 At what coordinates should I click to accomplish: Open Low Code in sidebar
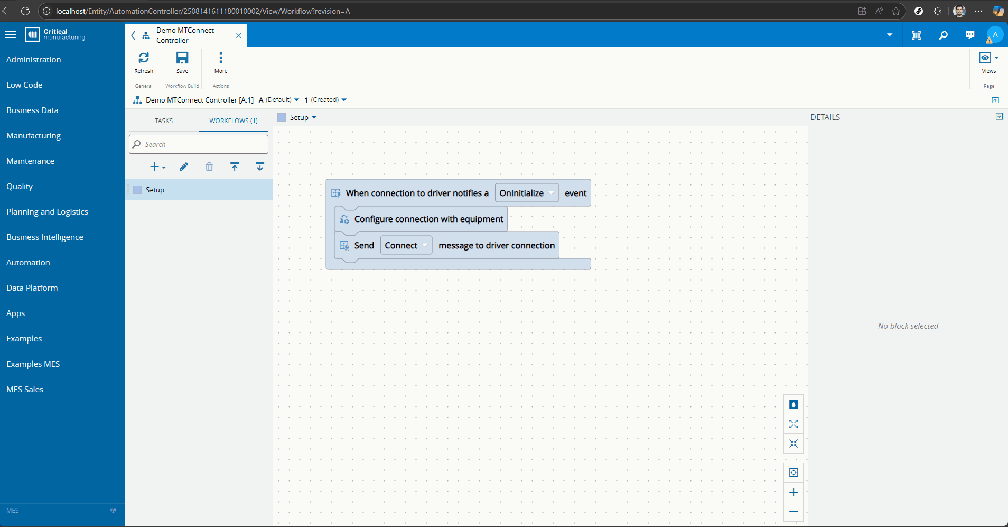click(x=24, y=85)
